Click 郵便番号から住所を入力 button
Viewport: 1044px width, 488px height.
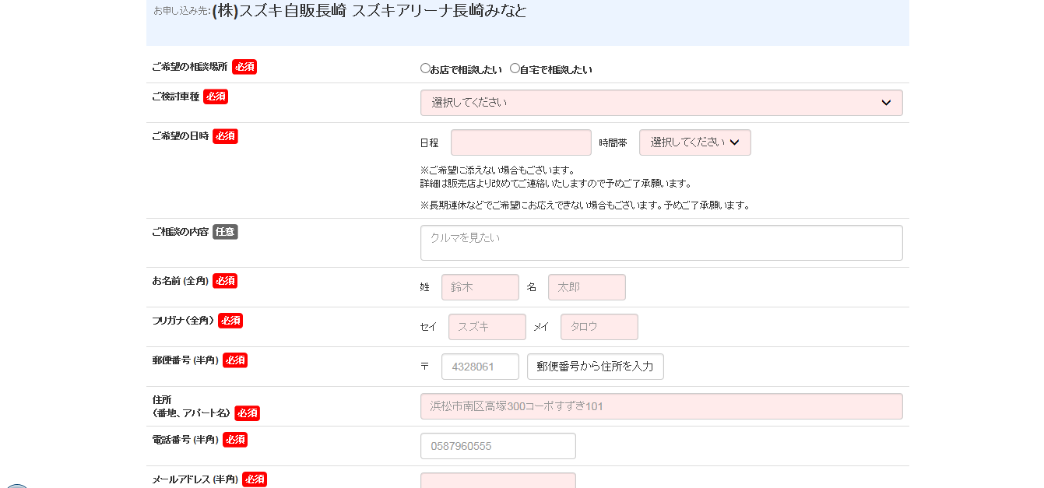tap(596, 367)
